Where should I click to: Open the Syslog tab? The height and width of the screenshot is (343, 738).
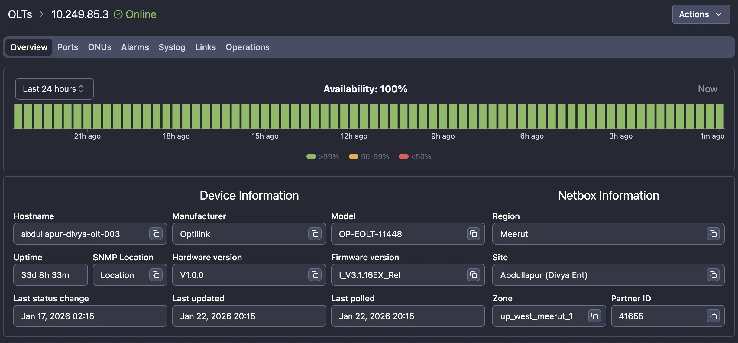coord(172,47)
